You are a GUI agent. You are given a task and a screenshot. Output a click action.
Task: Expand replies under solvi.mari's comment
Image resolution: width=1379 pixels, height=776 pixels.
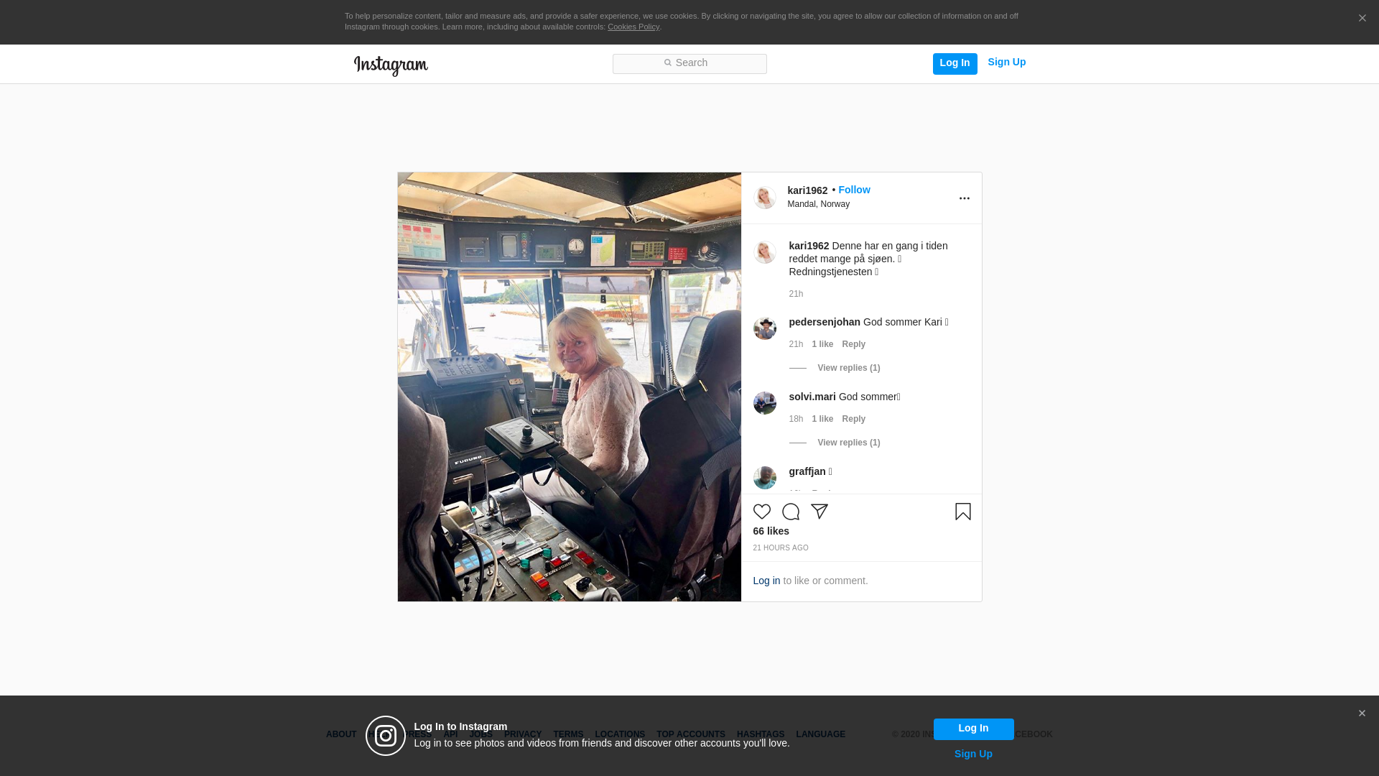pyautogui.click(x=848, y=443)
